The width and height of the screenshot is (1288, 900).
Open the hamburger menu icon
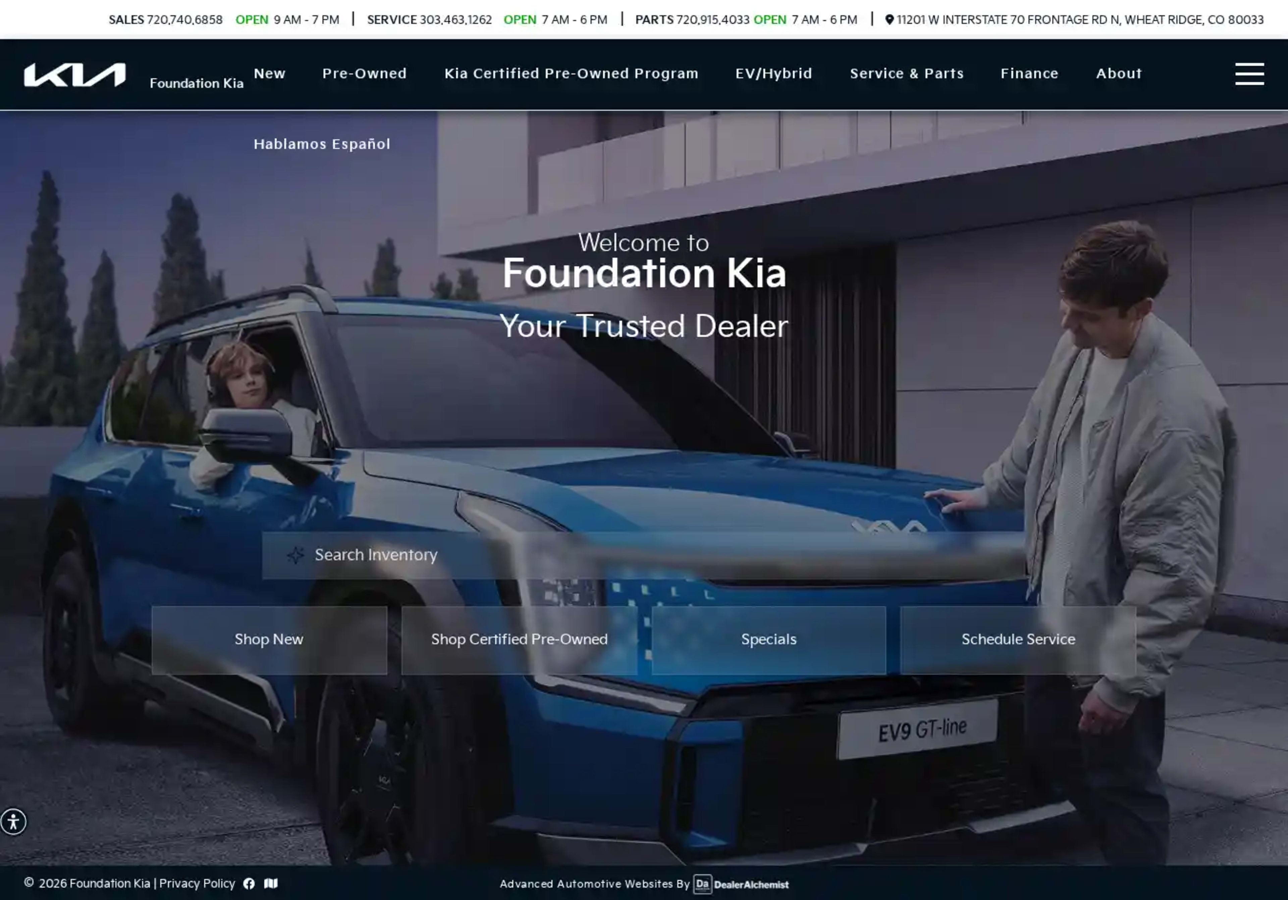(x=1249, y=74)
